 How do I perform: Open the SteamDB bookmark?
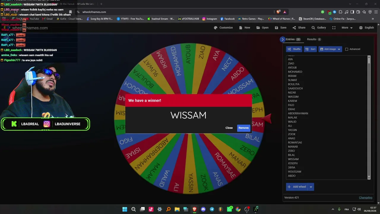click(x=312, y=19)
